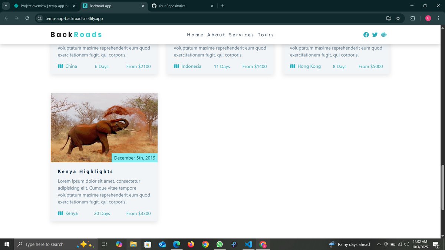The width and height of the screenshot is (445, 250).
Task: Open Visual Studio Code from the taskbar
Action: tap(248, 244)
